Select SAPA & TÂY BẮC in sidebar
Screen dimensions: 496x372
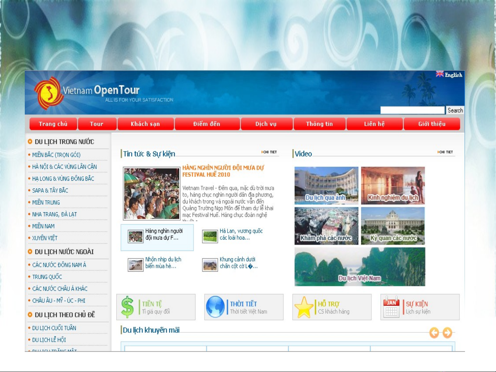50,191
